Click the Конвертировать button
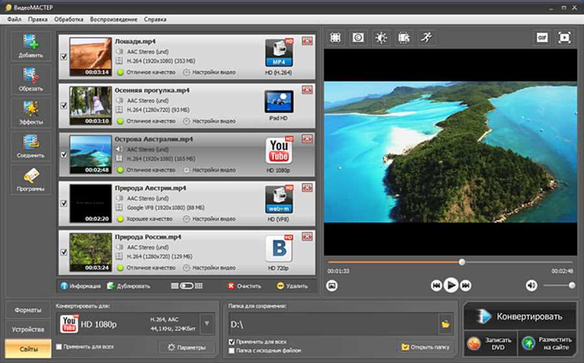The height and width of the screenshot is (363, 584). point(520,316)
